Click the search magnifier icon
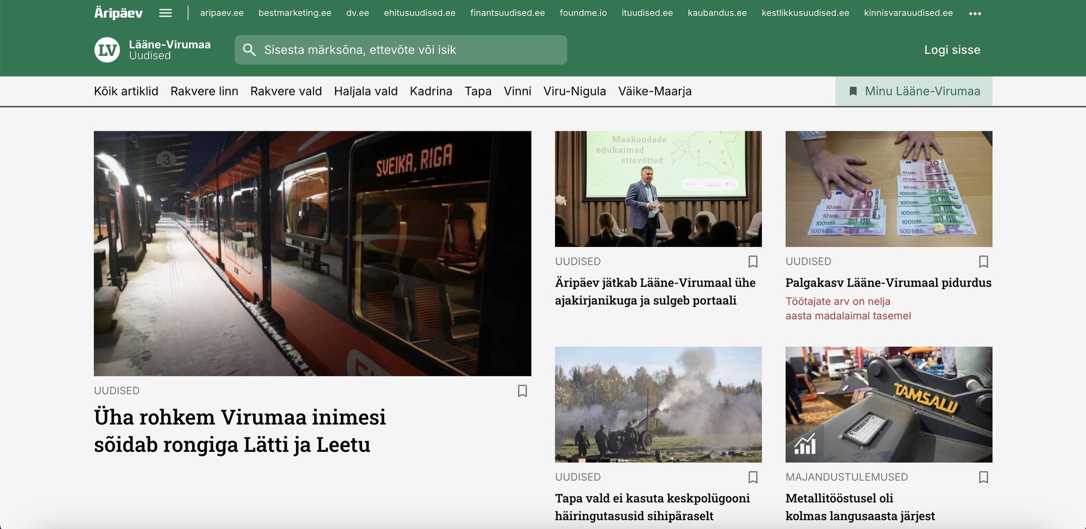The width and height of the screenshot is (1086, 529). pyautogui.click(x=250, y=49)
